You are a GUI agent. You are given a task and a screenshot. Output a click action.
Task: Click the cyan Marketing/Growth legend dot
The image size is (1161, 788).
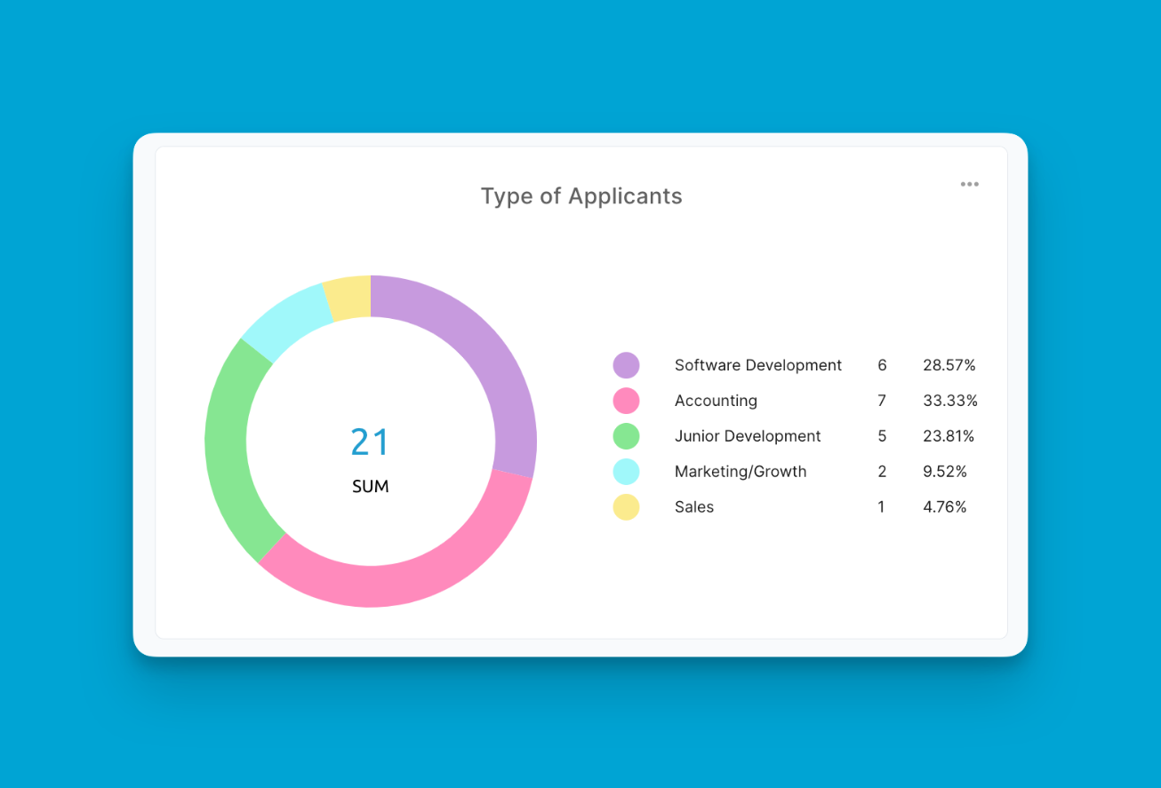626,472
